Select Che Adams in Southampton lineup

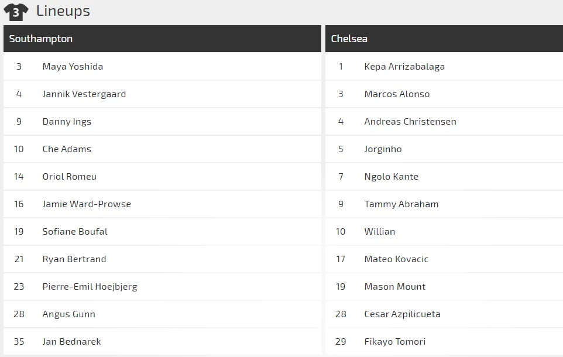pos(67,149)
